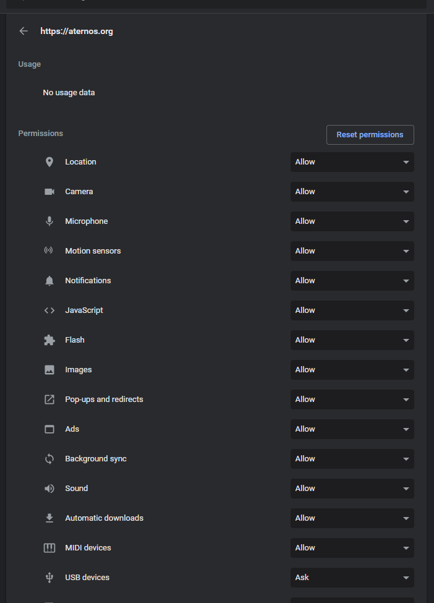Open the Motion sensors permission dropdown
Image resolution: width=434 pixels, height=603 pixels.
click(x=352, y=250)
